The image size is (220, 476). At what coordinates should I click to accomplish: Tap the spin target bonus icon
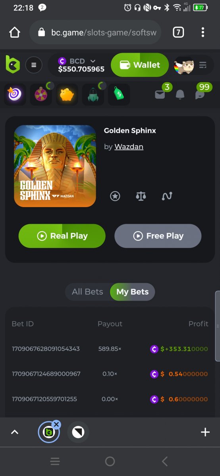coord(15,94)
